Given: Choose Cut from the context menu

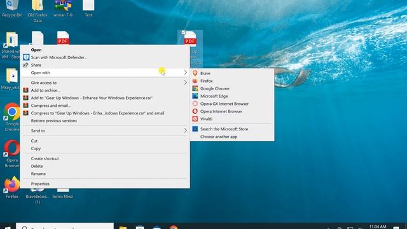Looking at the screenshot, I should coord(105,141).
